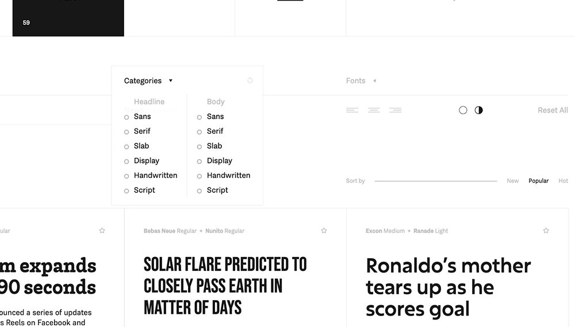Choose Serif radio option for Body
This screenshot has width=575, height=327.
(200, 132)
